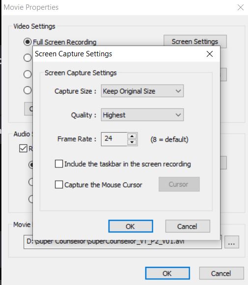Open the Screen Settings button
This screenshot has width=248, height=285.
pyautogui.click(x=195, y=42)
